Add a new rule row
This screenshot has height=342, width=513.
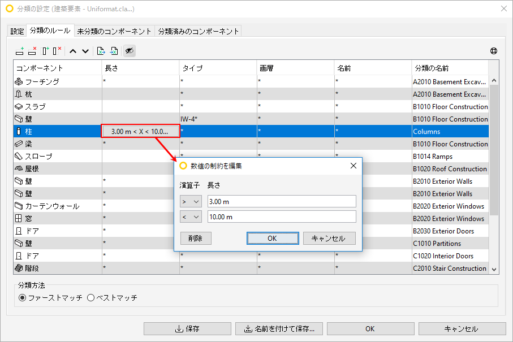click(20, 51)
